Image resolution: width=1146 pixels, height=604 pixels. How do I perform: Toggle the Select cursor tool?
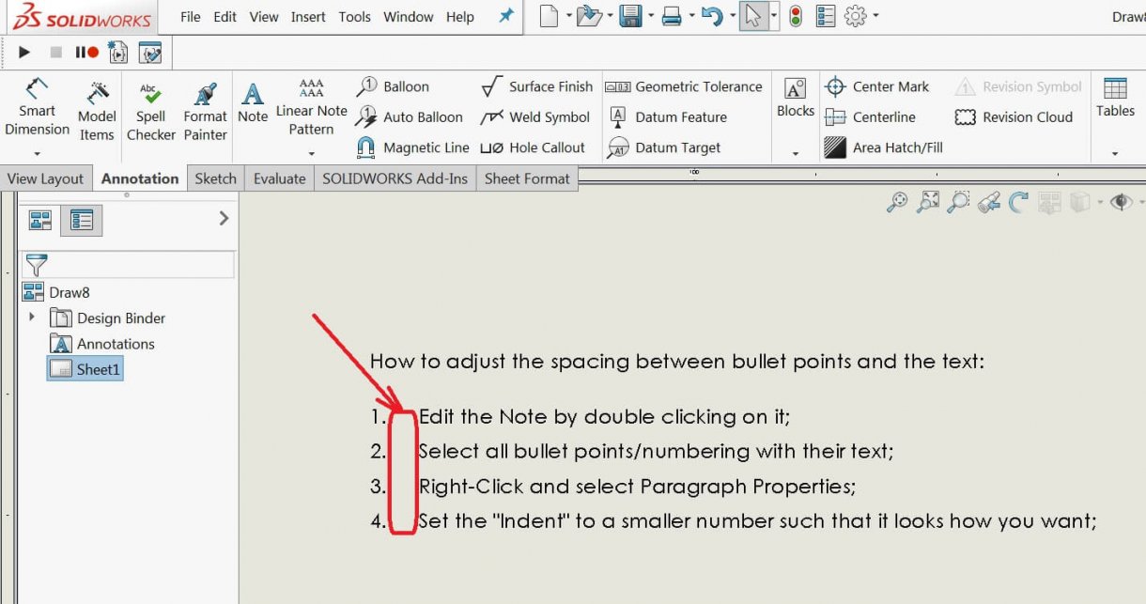753,16
